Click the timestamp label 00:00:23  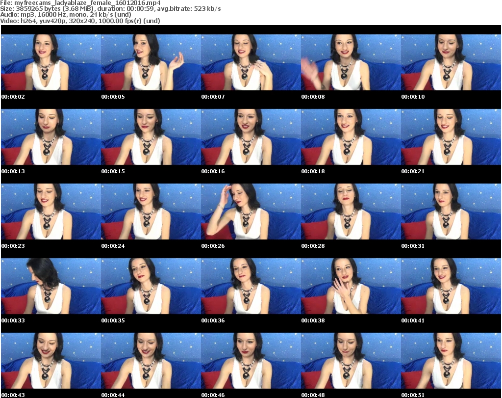[x=13, y=246]
